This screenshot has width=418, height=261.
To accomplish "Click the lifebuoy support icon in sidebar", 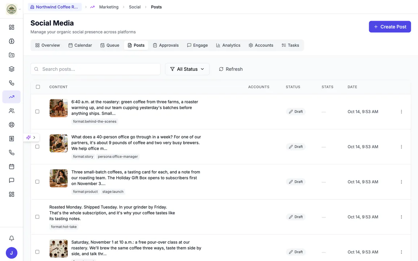I will pyautogui.click(x=12, y=125).
